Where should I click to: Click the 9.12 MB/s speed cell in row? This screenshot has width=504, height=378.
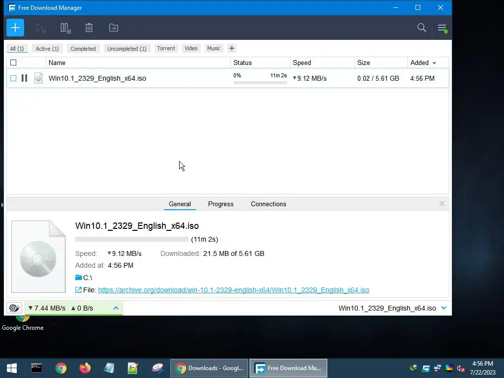click(310, 78)
